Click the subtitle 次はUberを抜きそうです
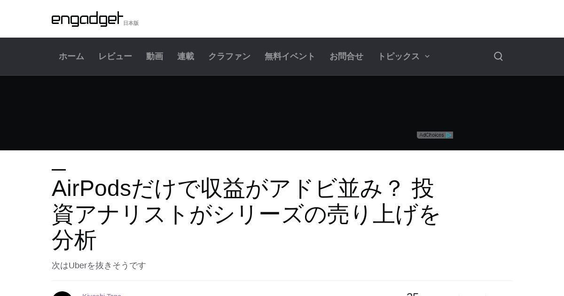Viewport: 564px width, 296px height. pos(99,265)
